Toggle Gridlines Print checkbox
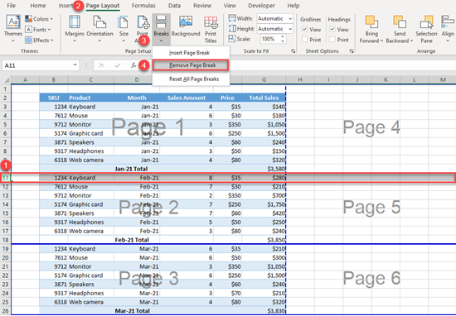The height and width of the screenshot is (316, 456). [305, 39]
